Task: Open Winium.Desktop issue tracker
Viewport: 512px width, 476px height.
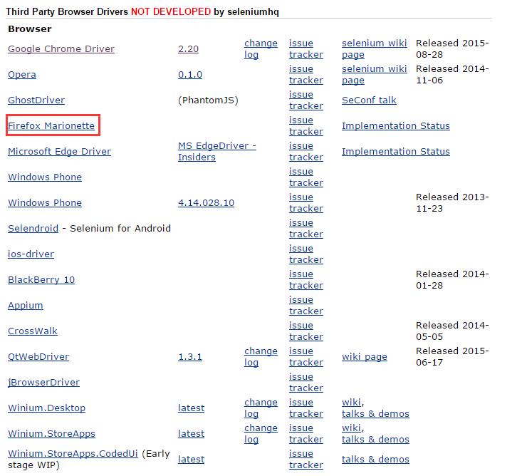Action: (x=306, y=408)
